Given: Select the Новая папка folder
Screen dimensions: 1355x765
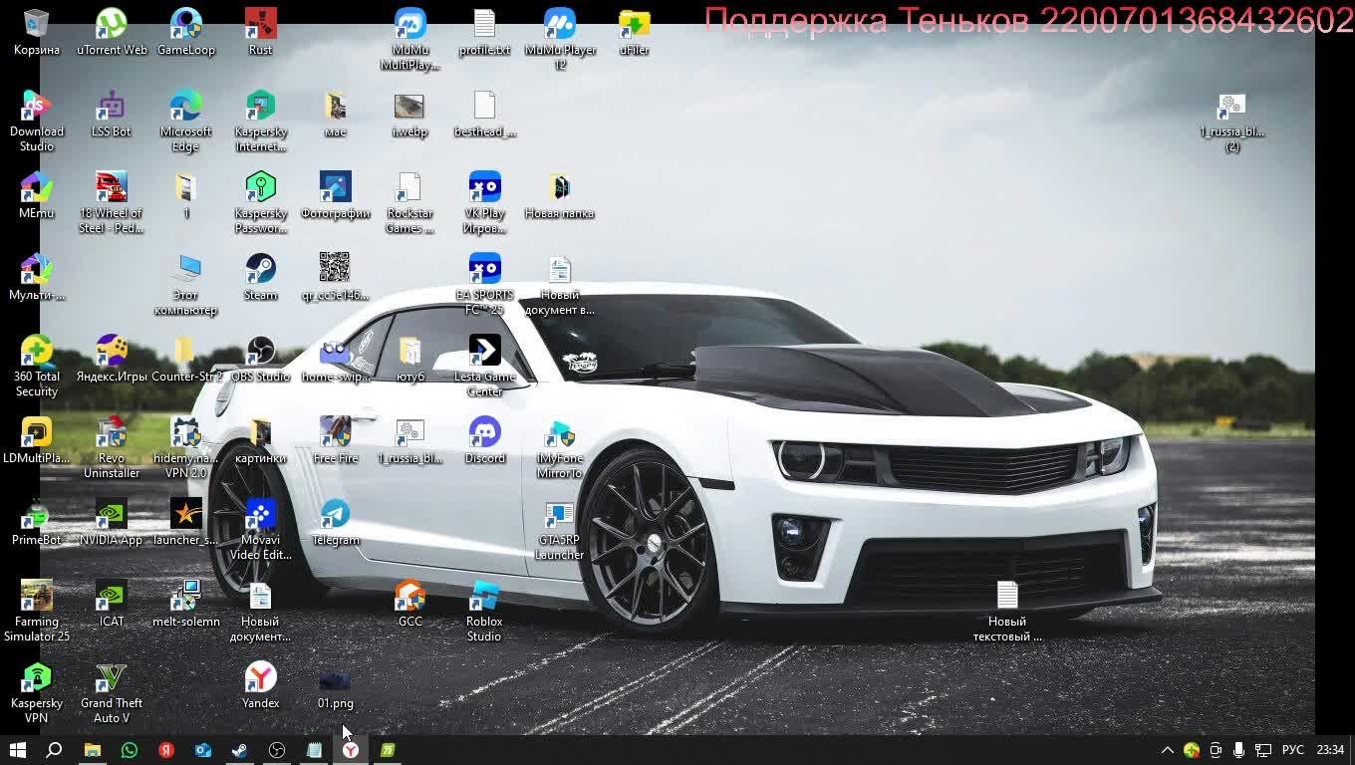Looking at the screenshot, I should tap(559, 195).
